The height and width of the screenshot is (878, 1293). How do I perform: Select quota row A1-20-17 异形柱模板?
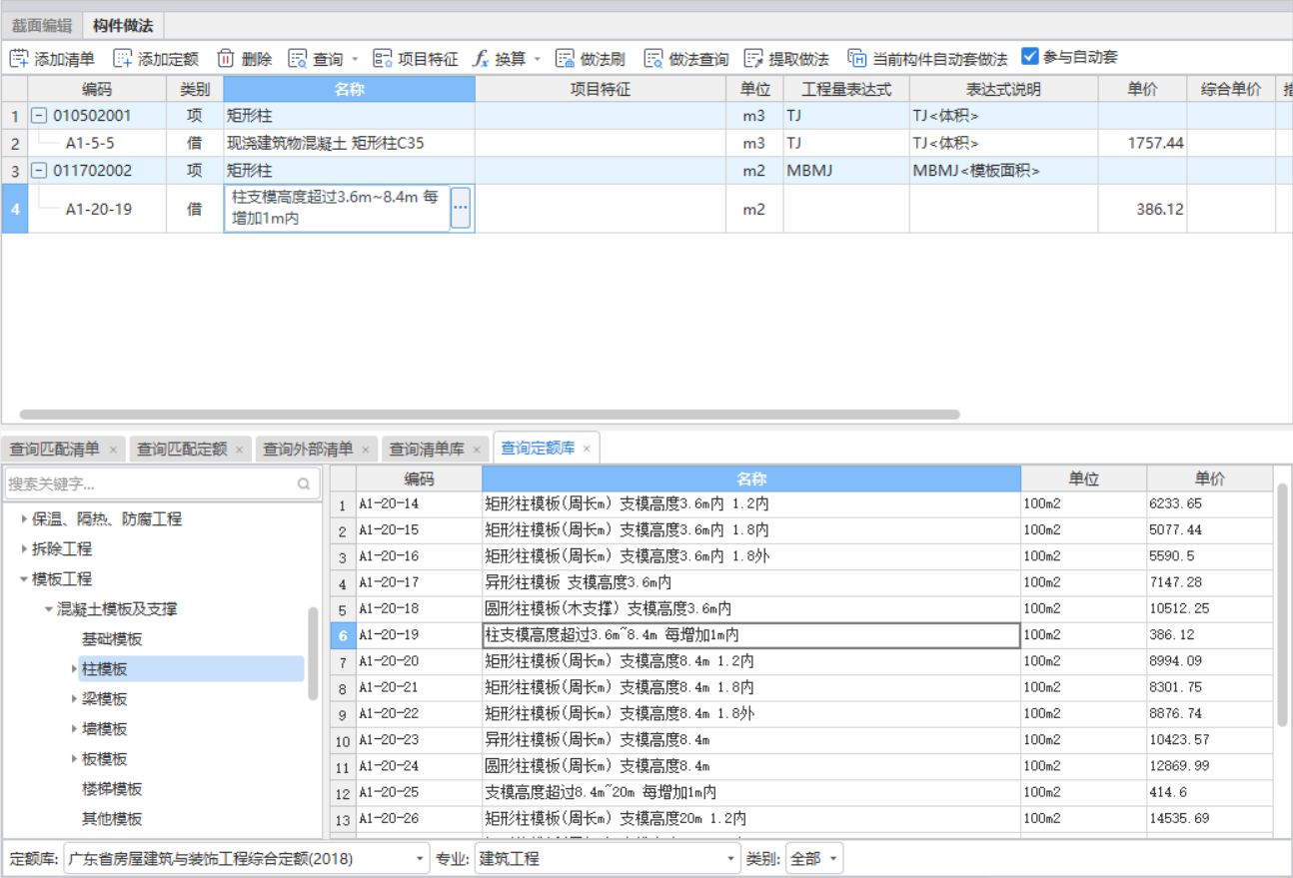click(x=801, y=582)
